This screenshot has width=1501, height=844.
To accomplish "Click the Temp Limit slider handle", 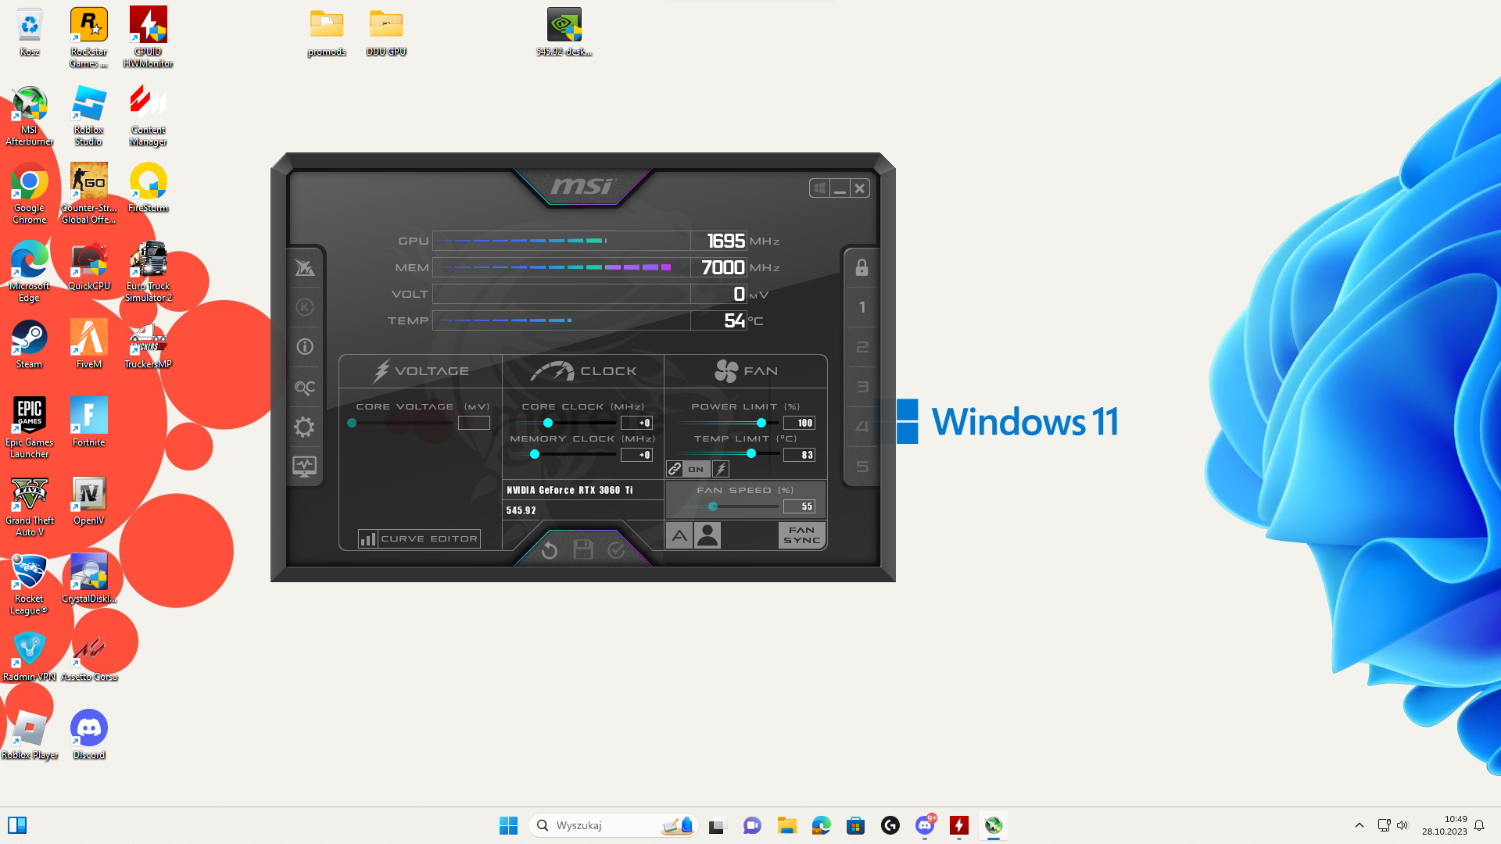I will point(751,454).
